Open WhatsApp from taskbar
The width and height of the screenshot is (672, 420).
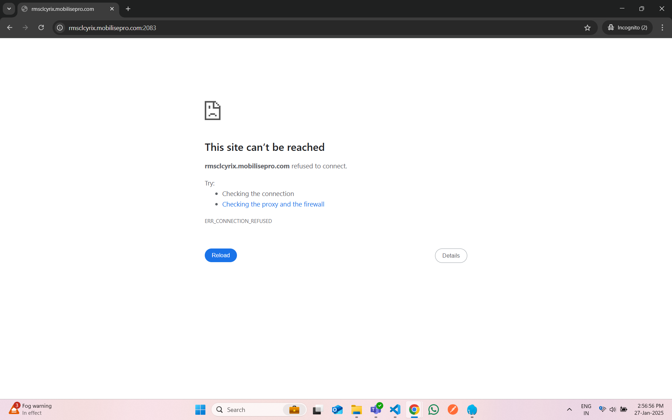[433, 409]
